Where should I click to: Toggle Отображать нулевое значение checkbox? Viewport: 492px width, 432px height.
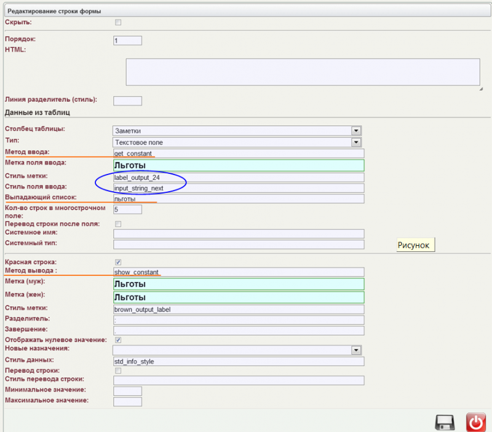(x=117, y=340)
